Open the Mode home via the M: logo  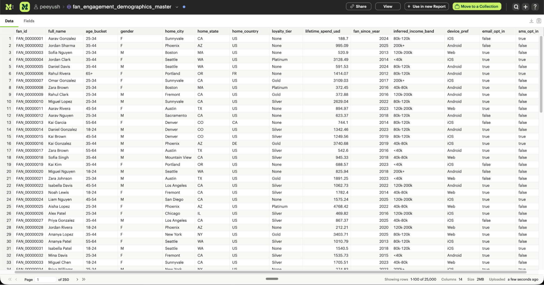click(x=9, y=7)
